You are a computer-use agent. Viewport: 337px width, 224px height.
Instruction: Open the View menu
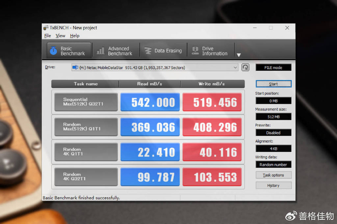[60, 36]
